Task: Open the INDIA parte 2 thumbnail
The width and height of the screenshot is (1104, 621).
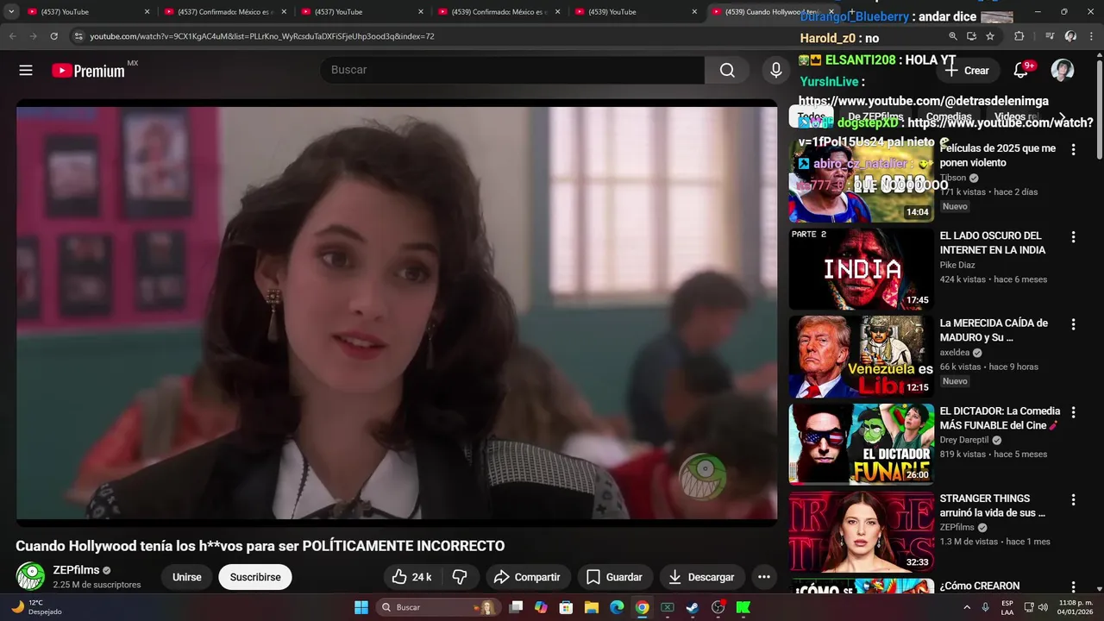Action: point(861,268)
